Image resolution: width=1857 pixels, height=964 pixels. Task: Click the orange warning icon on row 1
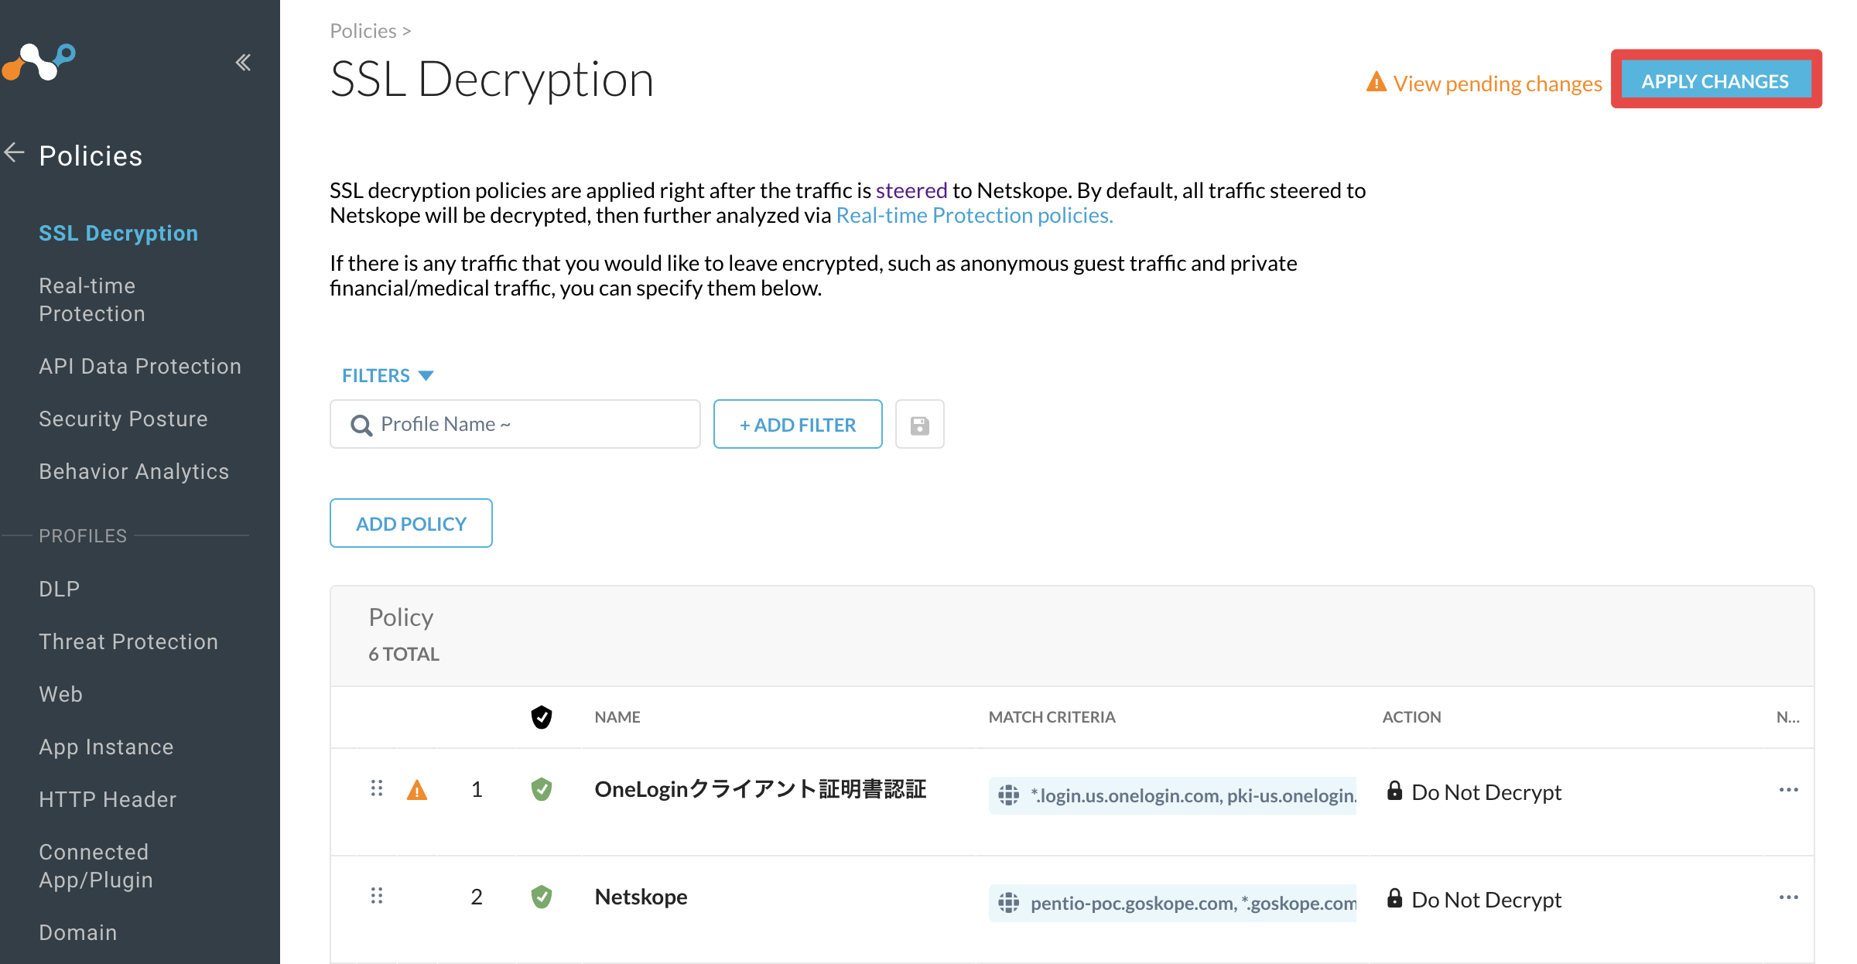417,790
